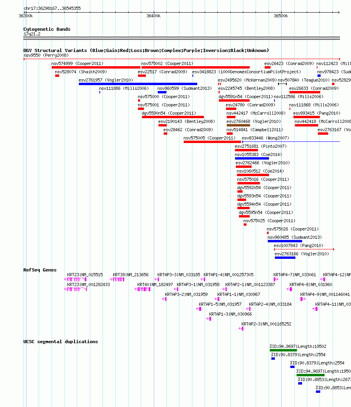Screen dimensions: 351x407
Task: Click the 17q21.2 cytogenetic band bar
Action: click(181, 39)
